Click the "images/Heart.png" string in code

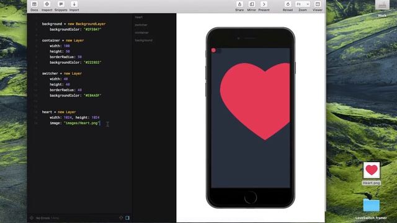[x=82, y=123]
